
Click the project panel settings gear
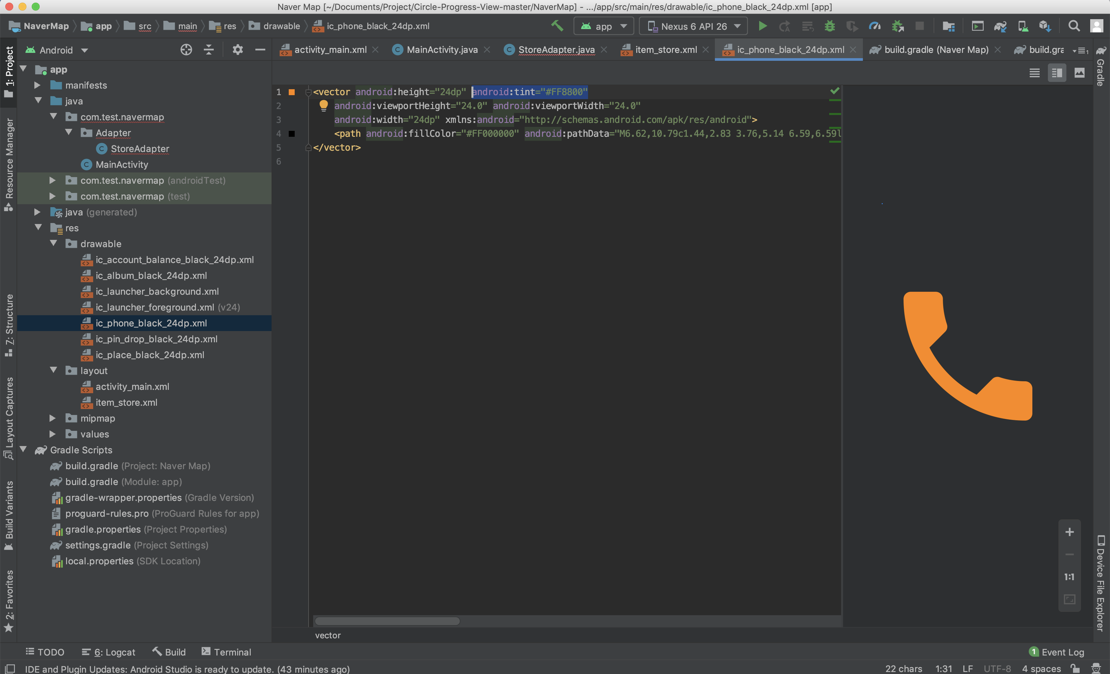coord(238,50)
